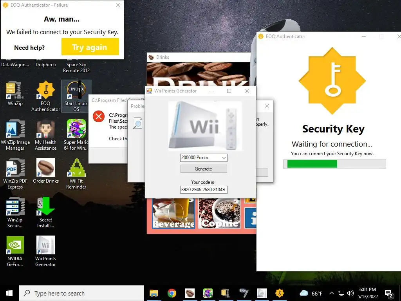Viewport: 401px width, 301px height.
Task: Launch Super Mario 64 for Windows shortcut
Action: pos(76,135)
